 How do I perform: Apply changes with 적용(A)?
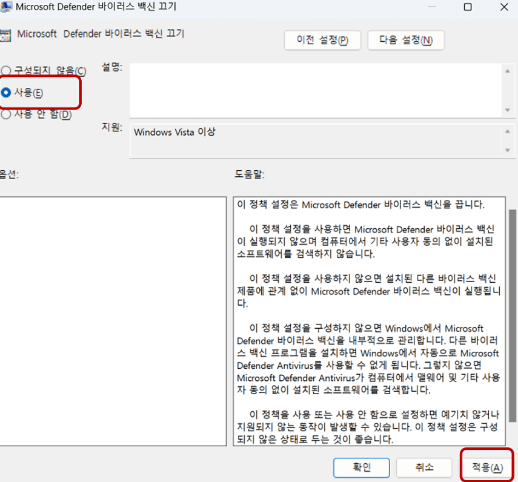pos(487,467)
